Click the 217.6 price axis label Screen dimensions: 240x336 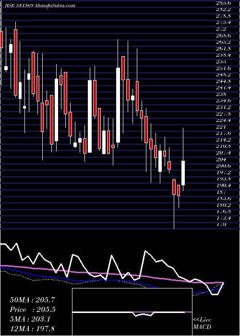[224, 133]
